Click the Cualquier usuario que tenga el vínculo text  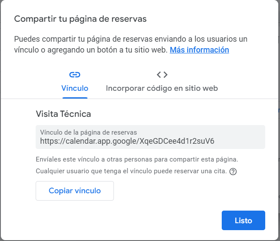pyautogui.click(x=131, y=171)
